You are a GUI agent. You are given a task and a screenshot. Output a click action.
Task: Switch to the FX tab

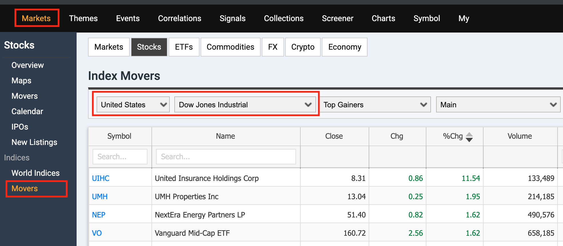point(273,47)
